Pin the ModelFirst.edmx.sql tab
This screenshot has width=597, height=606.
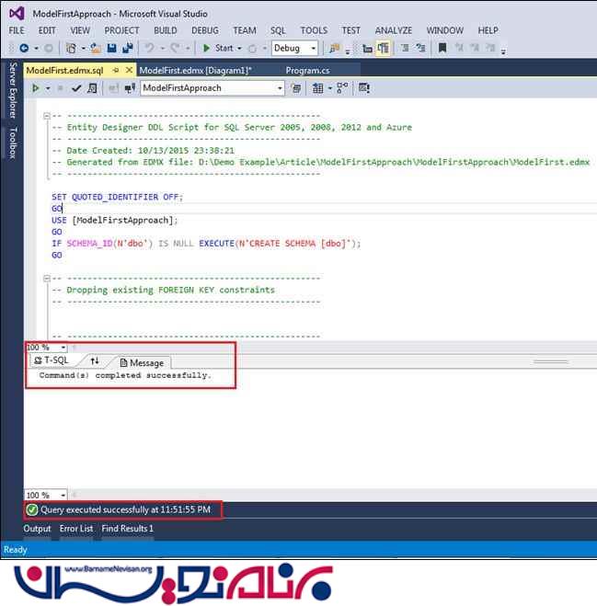tap(115, 70)
